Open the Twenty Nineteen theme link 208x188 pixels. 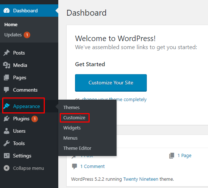[x=141, y=179]
